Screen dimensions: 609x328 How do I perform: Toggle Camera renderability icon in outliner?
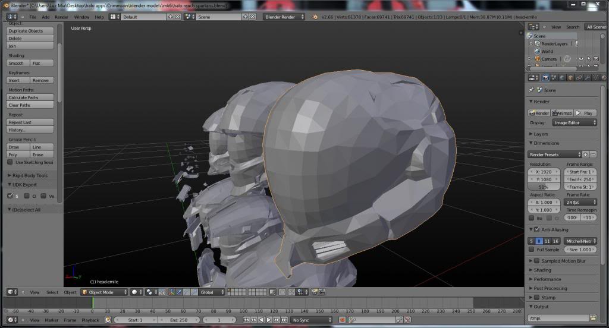(x=596, y=59)
